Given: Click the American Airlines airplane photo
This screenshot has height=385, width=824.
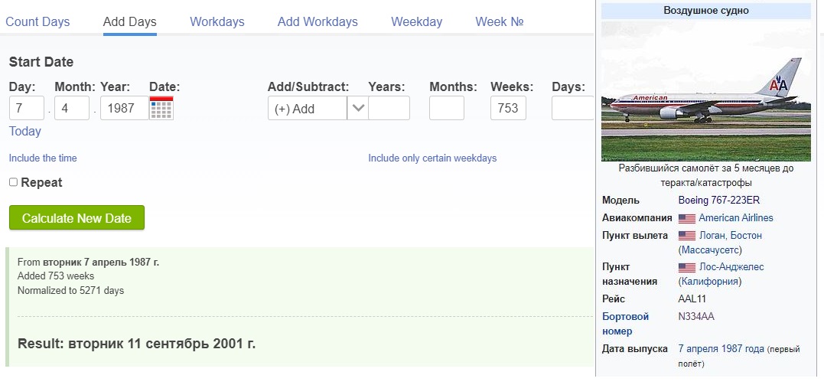Looking at the screenshot, I should tap(705, 91).
